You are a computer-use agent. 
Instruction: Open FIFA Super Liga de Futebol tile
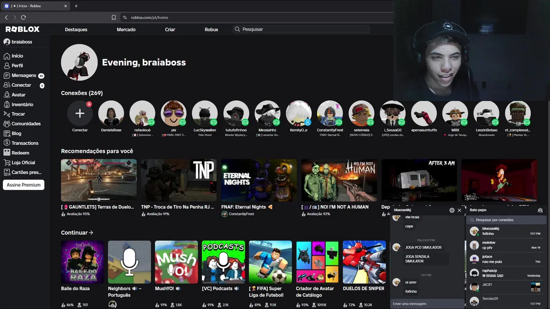click(270, 262)
